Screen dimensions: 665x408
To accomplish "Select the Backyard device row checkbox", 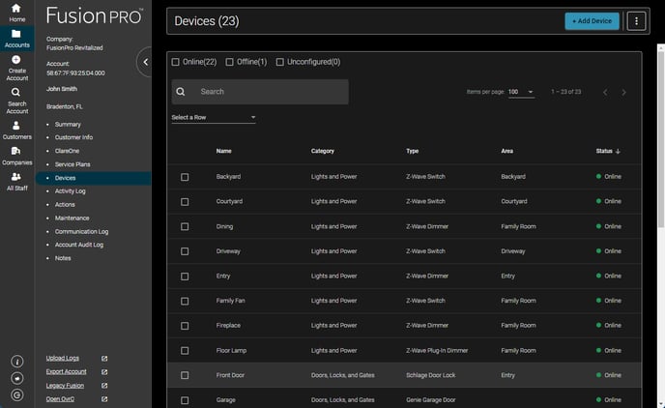I will click(185, 177).
